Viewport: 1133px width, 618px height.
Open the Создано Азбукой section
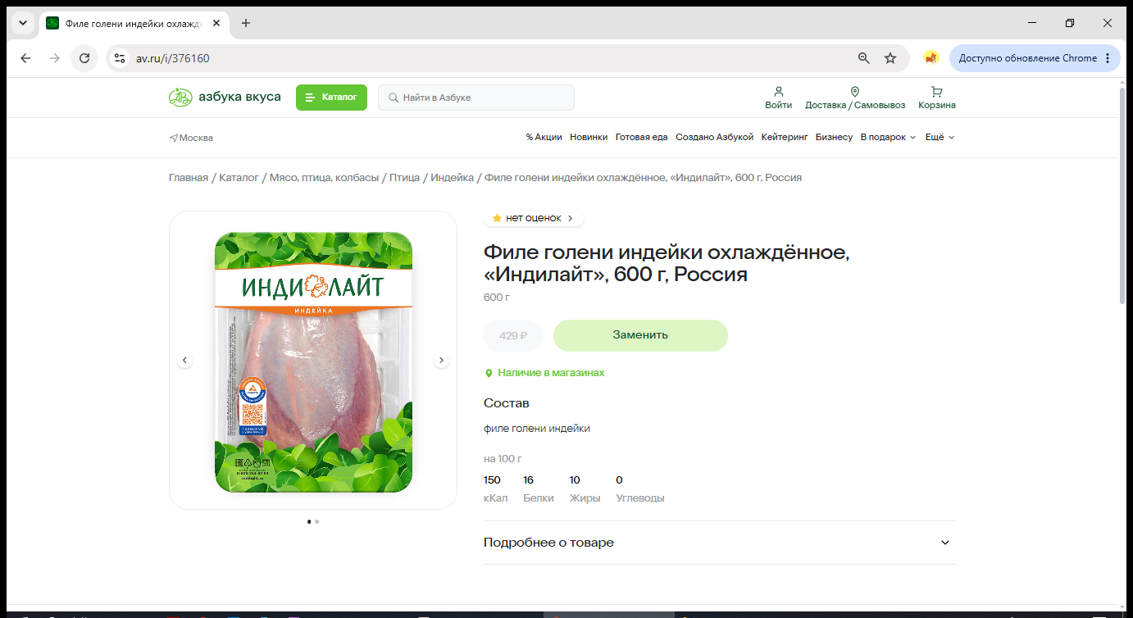click(714, 137)
